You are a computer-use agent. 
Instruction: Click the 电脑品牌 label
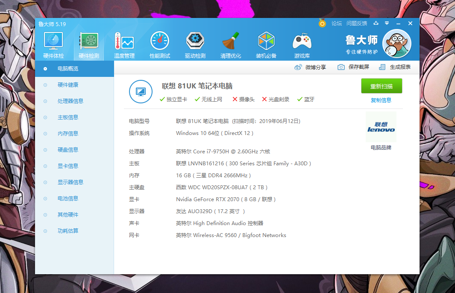[x=381, y=148]
